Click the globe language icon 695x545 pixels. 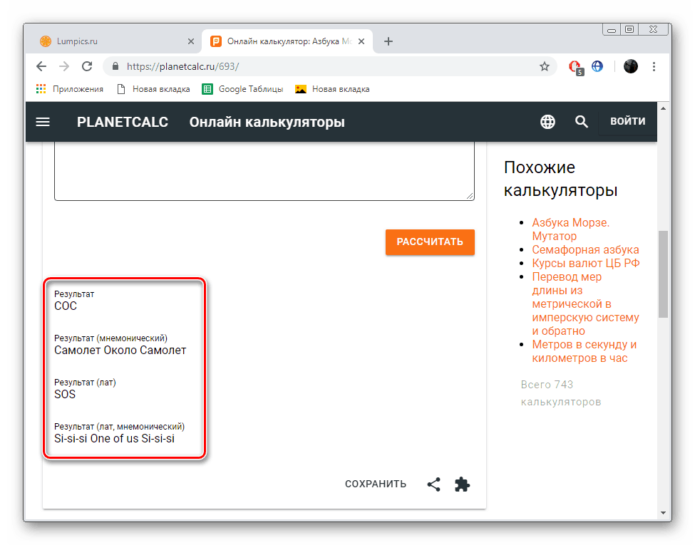pyautogui.click(x=547, y=122)
